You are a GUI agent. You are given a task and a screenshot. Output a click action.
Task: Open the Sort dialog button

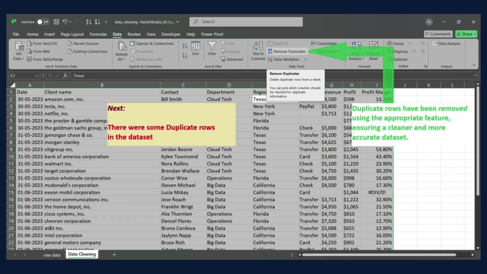(195, 49)
